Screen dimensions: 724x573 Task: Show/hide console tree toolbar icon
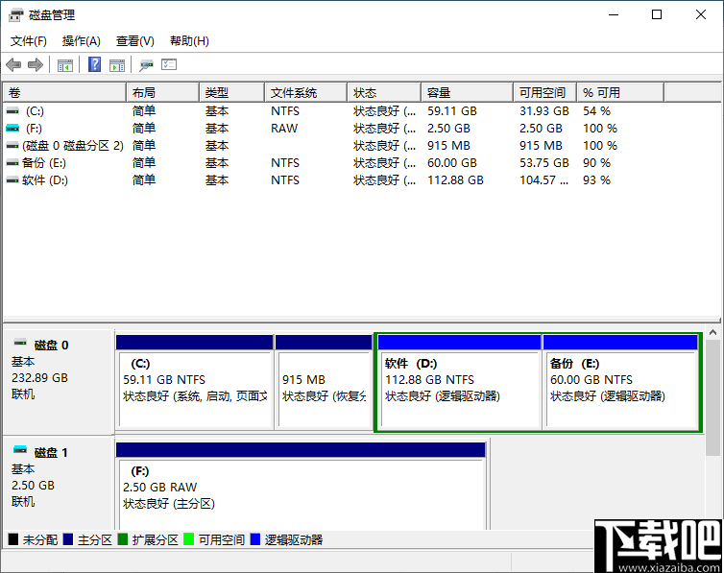65,65
